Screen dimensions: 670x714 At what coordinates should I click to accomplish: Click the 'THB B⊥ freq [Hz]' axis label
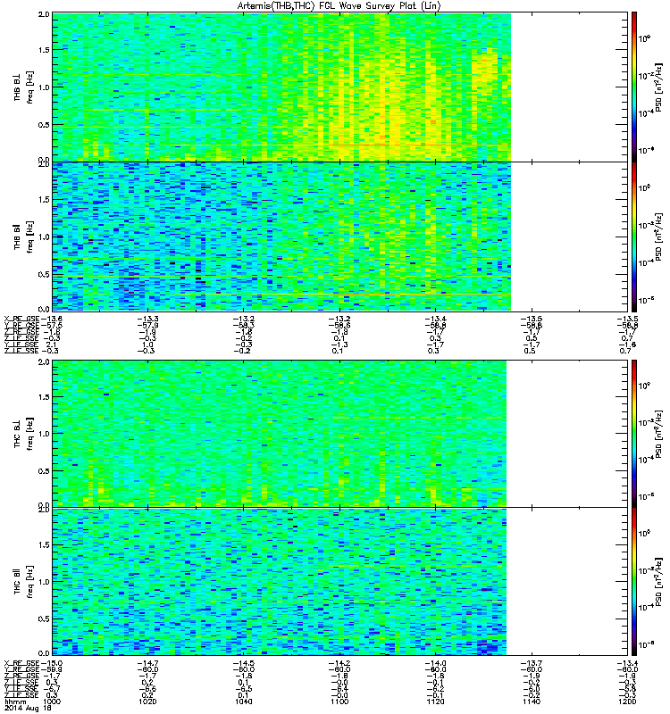[23, 87]
